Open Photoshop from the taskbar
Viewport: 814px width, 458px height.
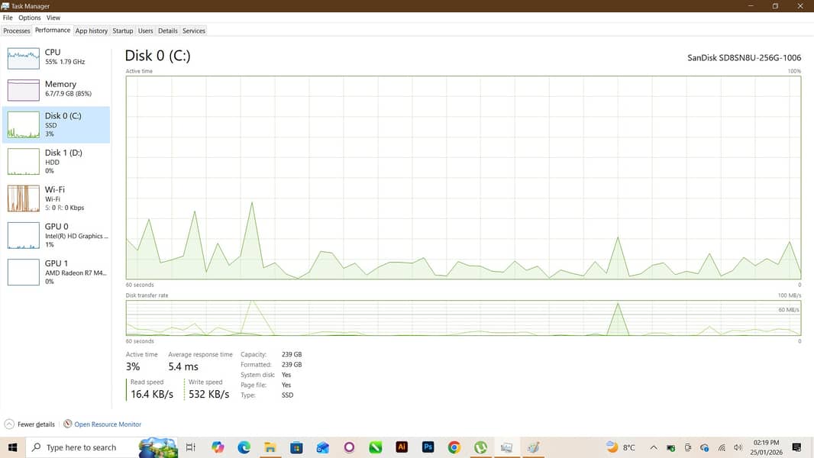coord(428,447)
